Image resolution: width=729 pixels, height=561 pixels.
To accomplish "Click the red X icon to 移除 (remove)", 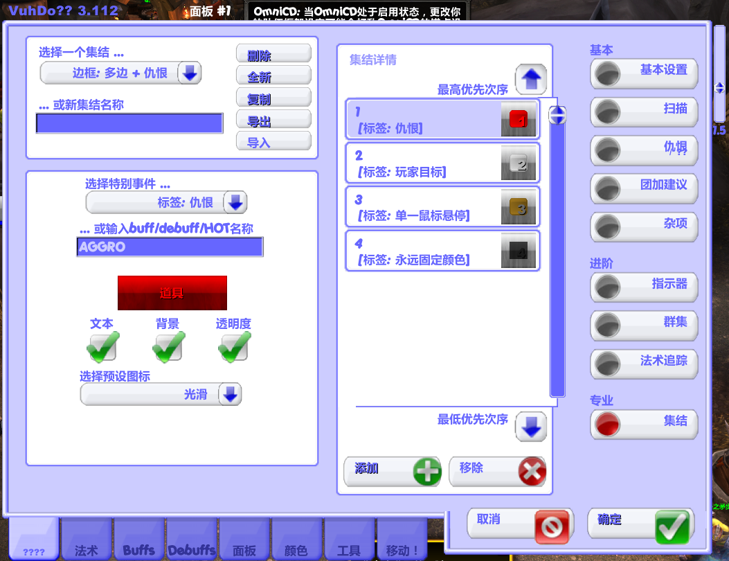I will click(x=530, y=472).
